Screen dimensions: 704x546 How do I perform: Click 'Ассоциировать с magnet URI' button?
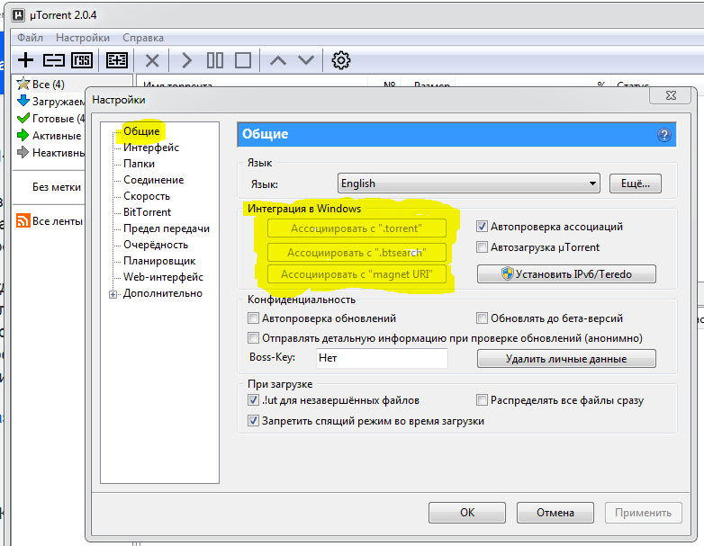357,273
